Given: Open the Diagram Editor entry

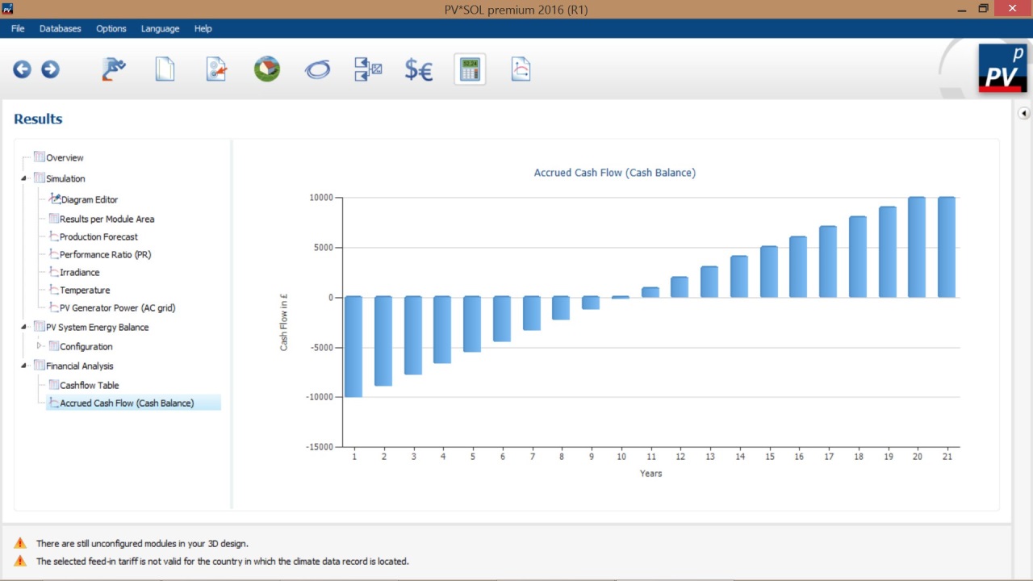Looking at the screenshot, I should 90,199.
